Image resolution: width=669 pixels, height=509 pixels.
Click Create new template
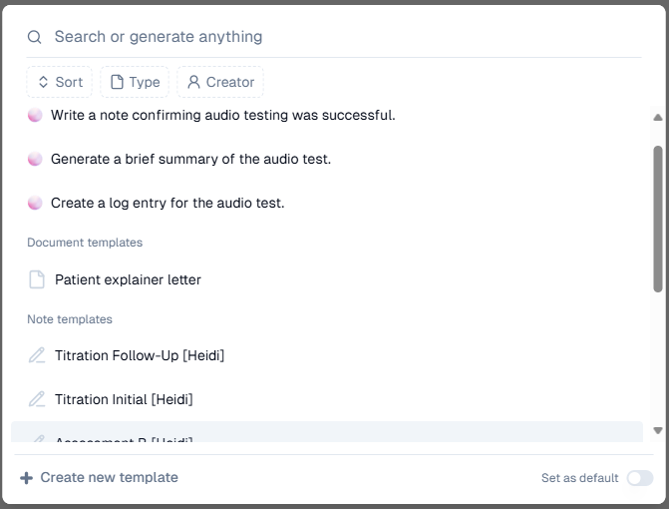[109, 478]
